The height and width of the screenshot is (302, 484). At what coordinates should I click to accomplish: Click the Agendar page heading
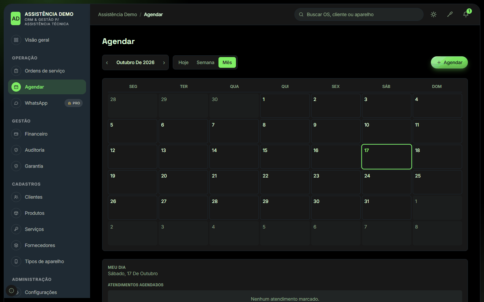click(x=118, y=41)
